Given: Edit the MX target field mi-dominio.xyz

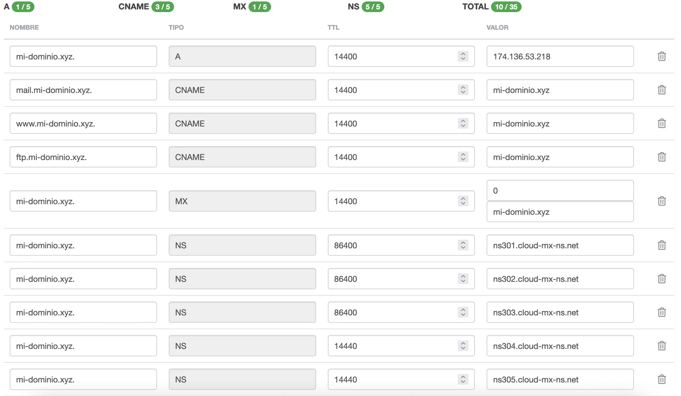Looking at the screenshot, I should click(560, 212).
